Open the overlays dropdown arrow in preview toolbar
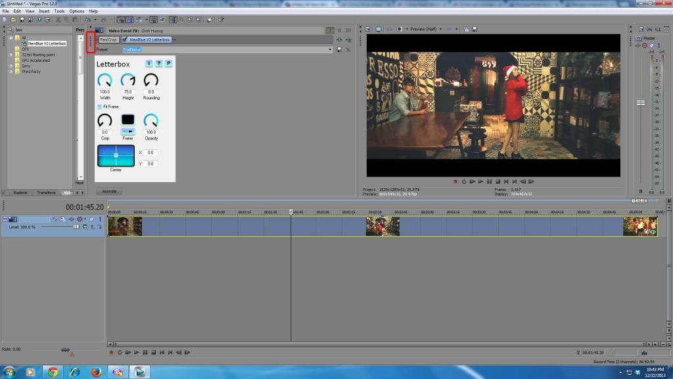673x379 pixels. click(456, 29)
